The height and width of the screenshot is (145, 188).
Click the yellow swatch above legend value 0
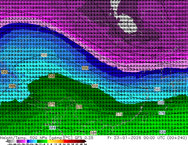48,141
